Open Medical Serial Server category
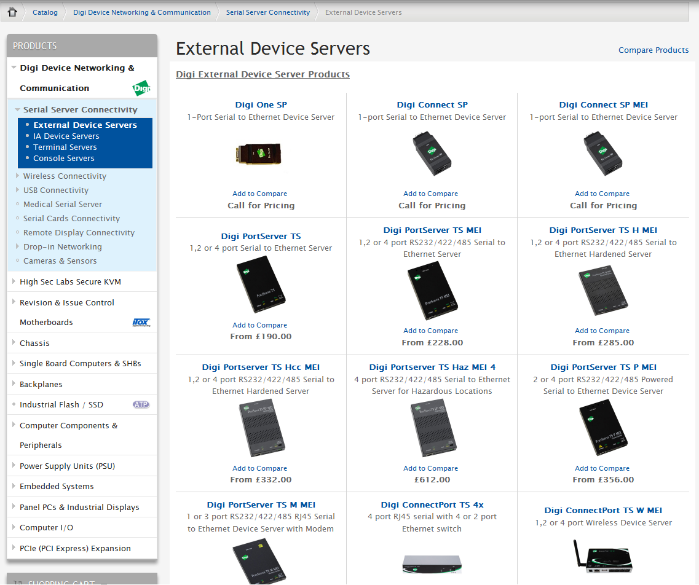 point(63,204)
